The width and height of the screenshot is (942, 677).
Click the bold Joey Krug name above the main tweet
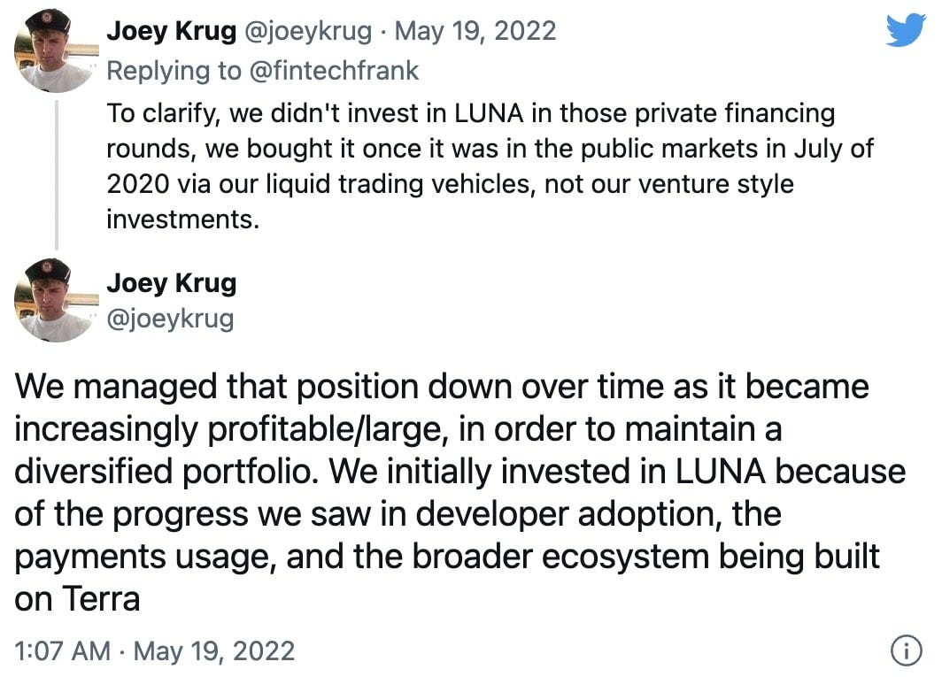(x=171, y=283)
